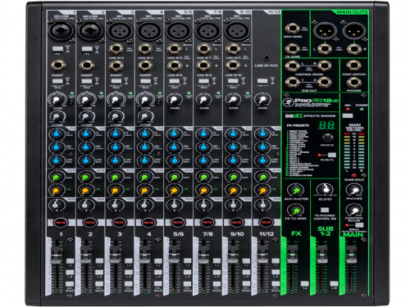Viewport: 410px width, 307px height.
Task: Click channel 5/6 PFL SOLO button
Action: tap(188, 284)
